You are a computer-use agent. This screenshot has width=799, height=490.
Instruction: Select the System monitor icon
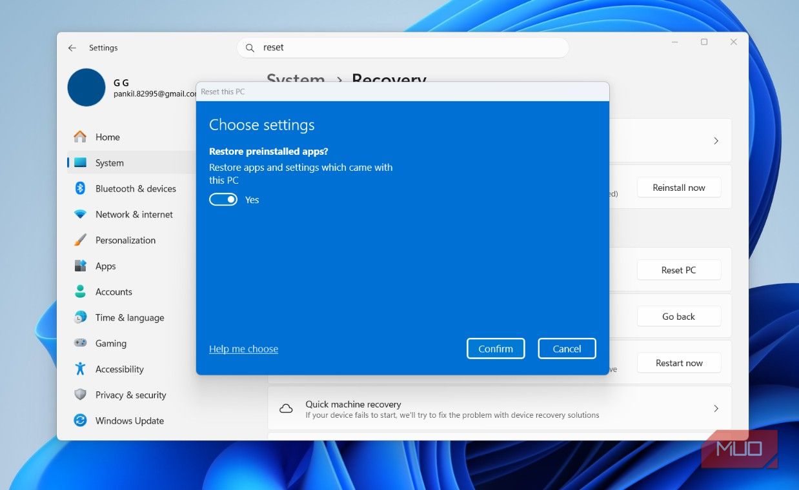pyautogui.click(x=80, y=162)
